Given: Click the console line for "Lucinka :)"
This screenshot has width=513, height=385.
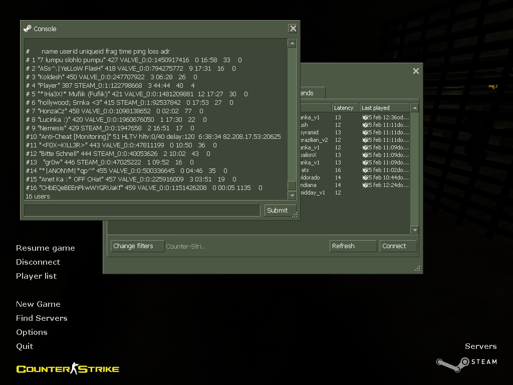Looking at the screenshot, I should coord(116,119).
